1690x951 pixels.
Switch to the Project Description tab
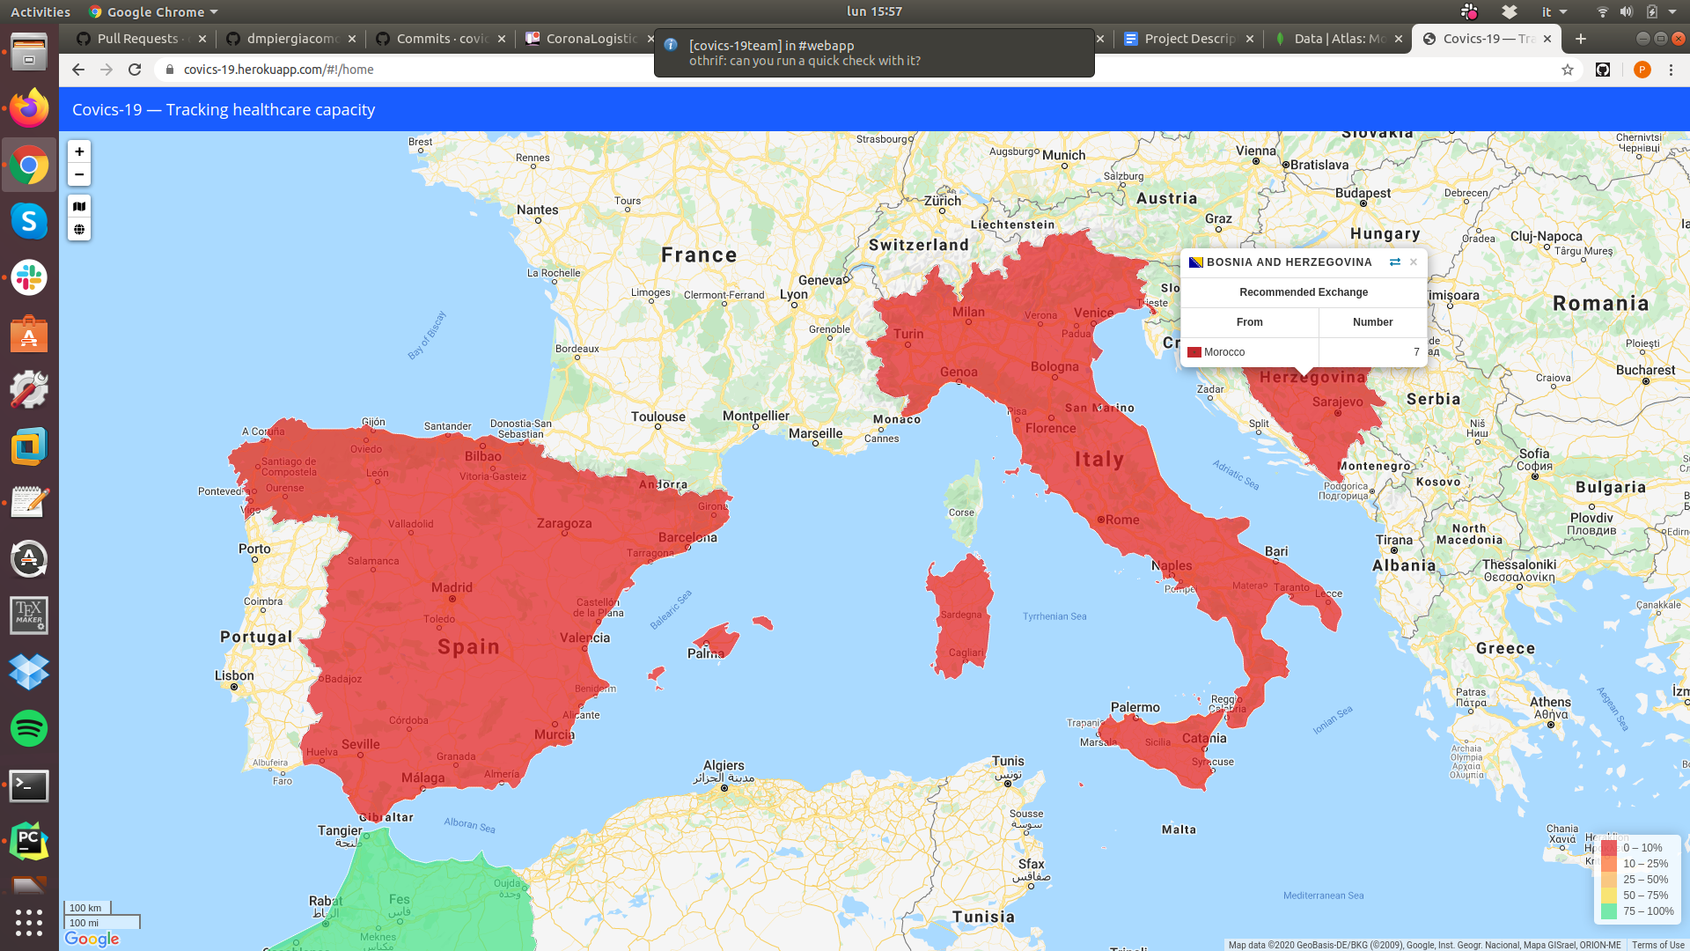1188,39
